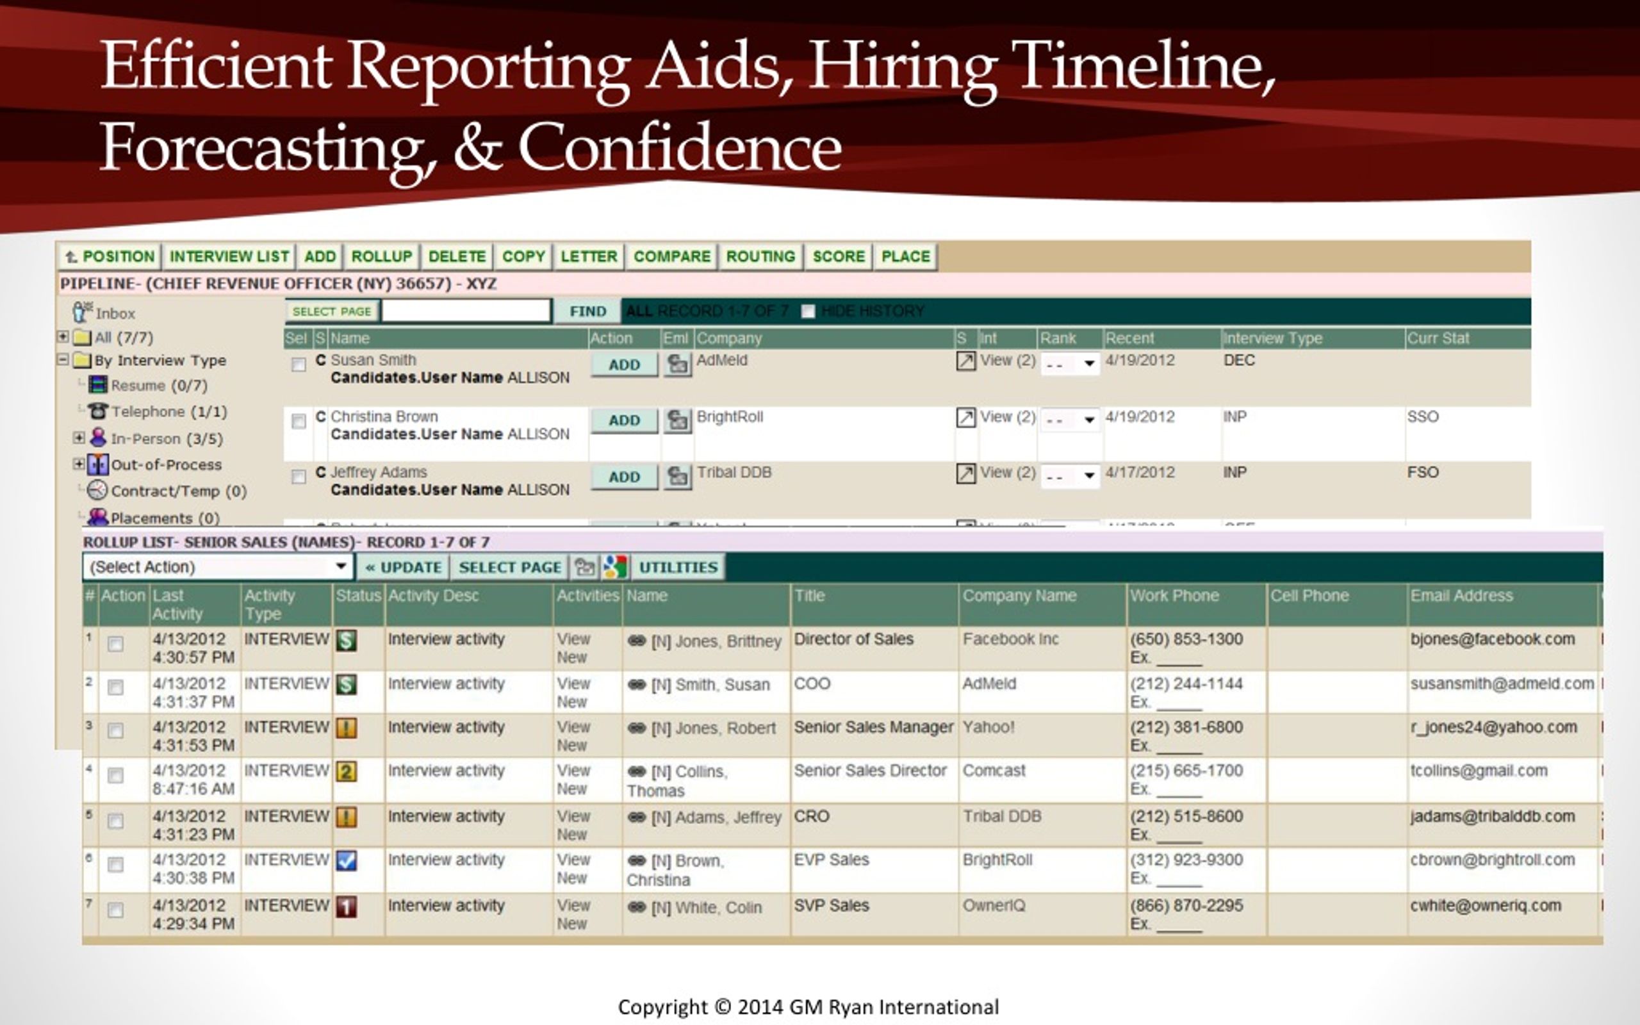
Task: Open the Select Action dropdown
Action: coord(218,567)
